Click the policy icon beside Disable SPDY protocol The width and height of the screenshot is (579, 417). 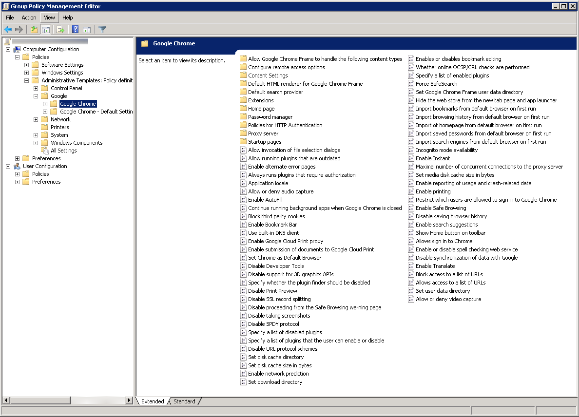(243, 324)
